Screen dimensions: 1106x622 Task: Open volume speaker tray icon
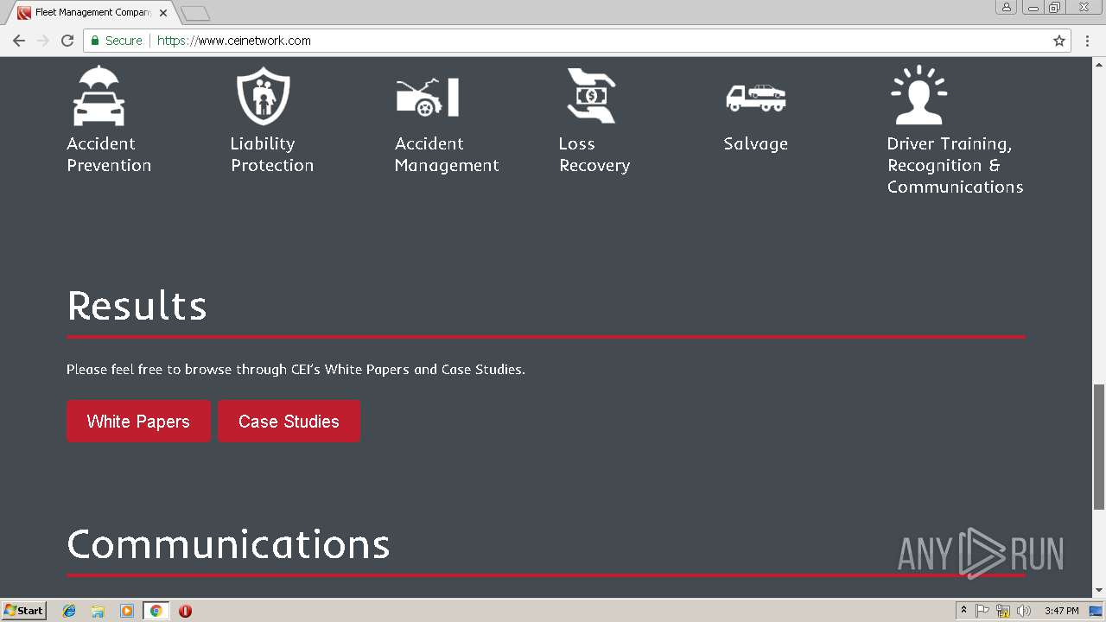(1023, 611)
